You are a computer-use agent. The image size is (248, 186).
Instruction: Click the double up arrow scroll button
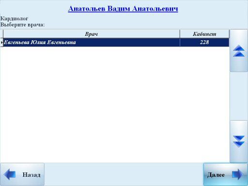[239, 51]
